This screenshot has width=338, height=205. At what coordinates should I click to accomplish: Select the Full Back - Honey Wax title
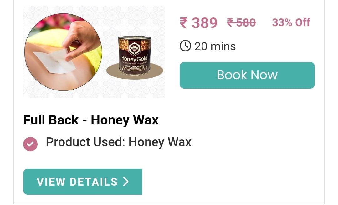pyautogui.click(x=91, y=120)
